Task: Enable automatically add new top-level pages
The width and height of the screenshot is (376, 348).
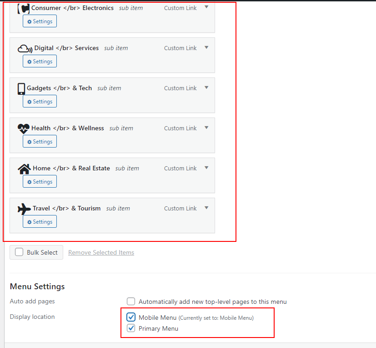Action: [x=131, y=302]
